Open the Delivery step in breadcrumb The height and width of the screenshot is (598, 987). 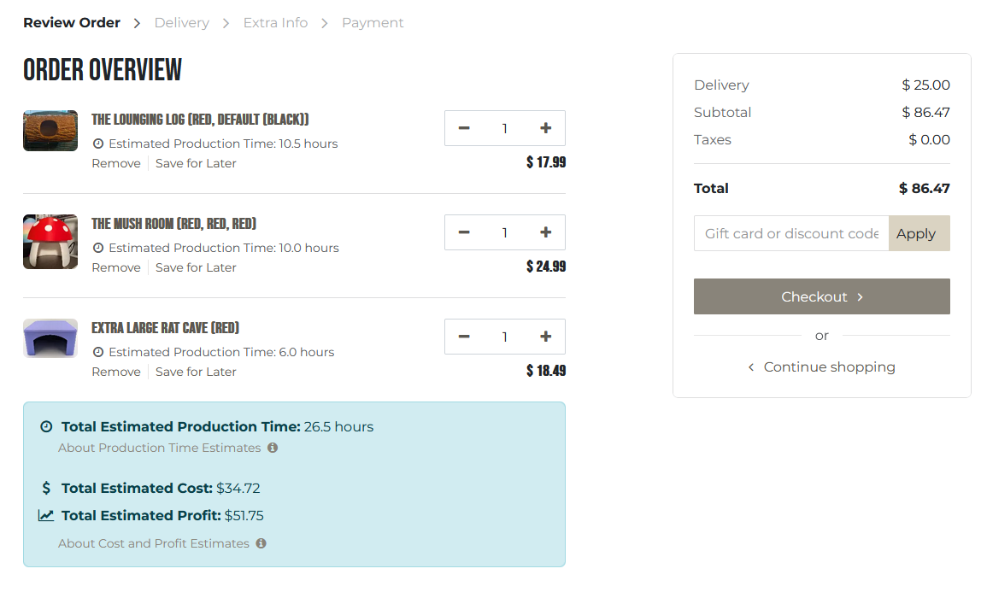click(x=181, y=23)
